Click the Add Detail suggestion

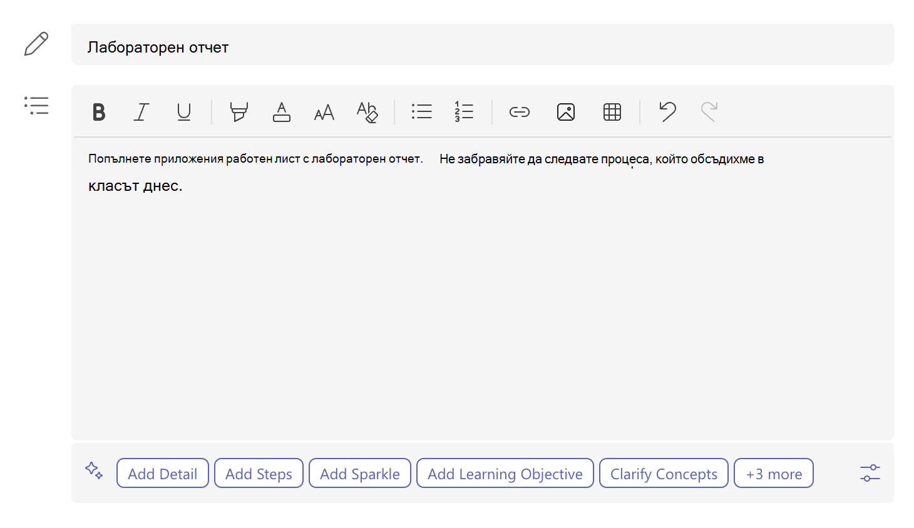(x=163, y=474)
